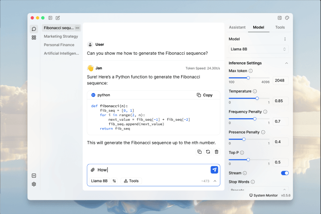This screenshot has width=321, height=214.
Task: Click the Copy button on code block
Action: pyautogui.click(x=205, y=95)
